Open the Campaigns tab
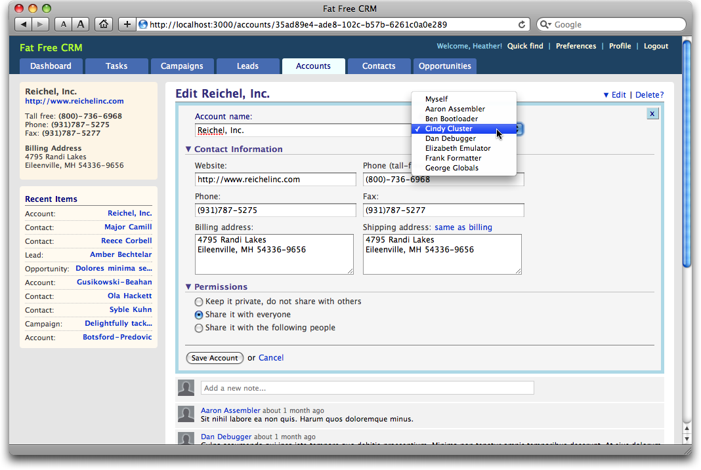This screenshot has height=470, width=701. click(x=182, y=66)
